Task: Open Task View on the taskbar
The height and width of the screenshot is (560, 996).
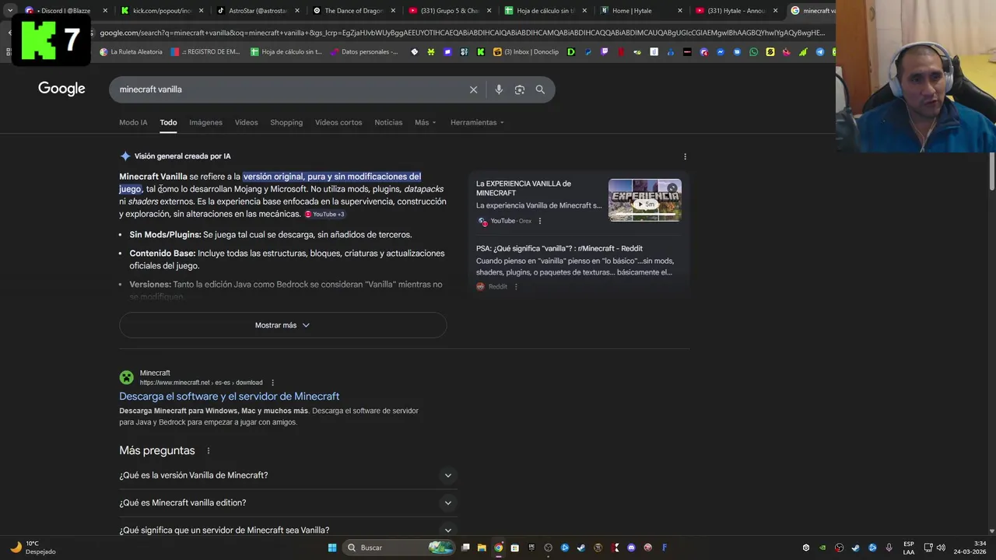Action: point(465,548)
